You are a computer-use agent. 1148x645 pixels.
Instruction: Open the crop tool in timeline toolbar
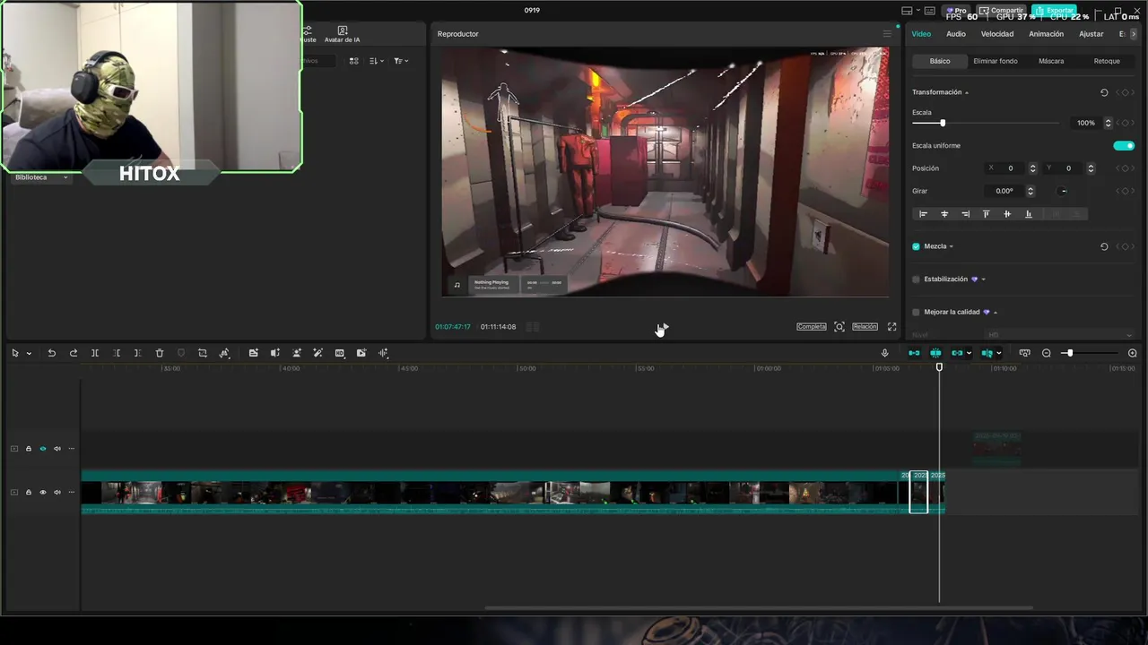tap(203, 353)
